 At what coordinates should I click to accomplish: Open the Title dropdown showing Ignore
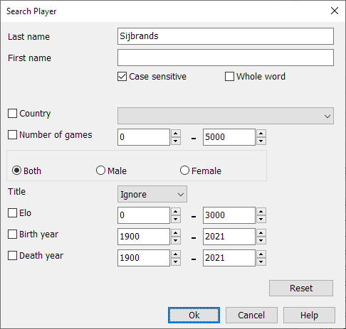pyautogui.click(x=152, y=194)
